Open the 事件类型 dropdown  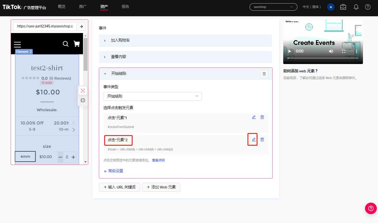click(152, 96)
